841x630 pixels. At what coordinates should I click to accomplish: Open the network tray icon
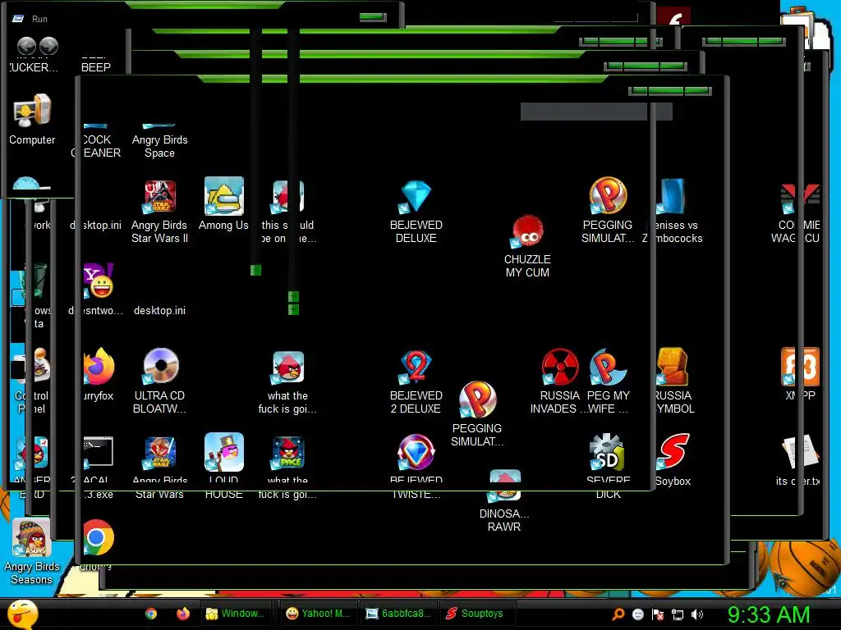tap(678, 614)
